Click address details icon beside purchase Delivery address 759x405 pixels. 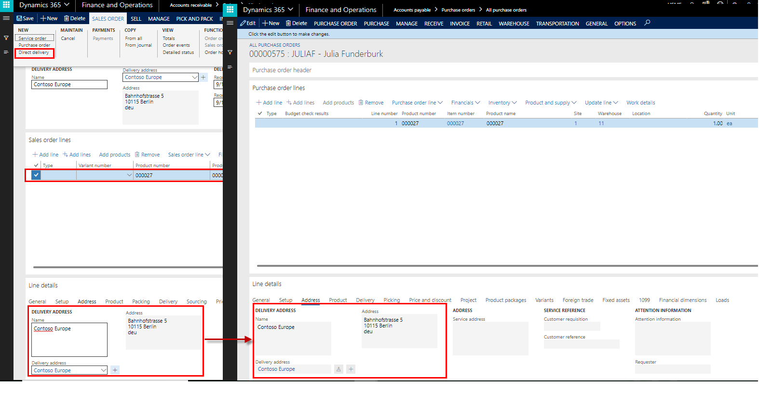[339, 369]
